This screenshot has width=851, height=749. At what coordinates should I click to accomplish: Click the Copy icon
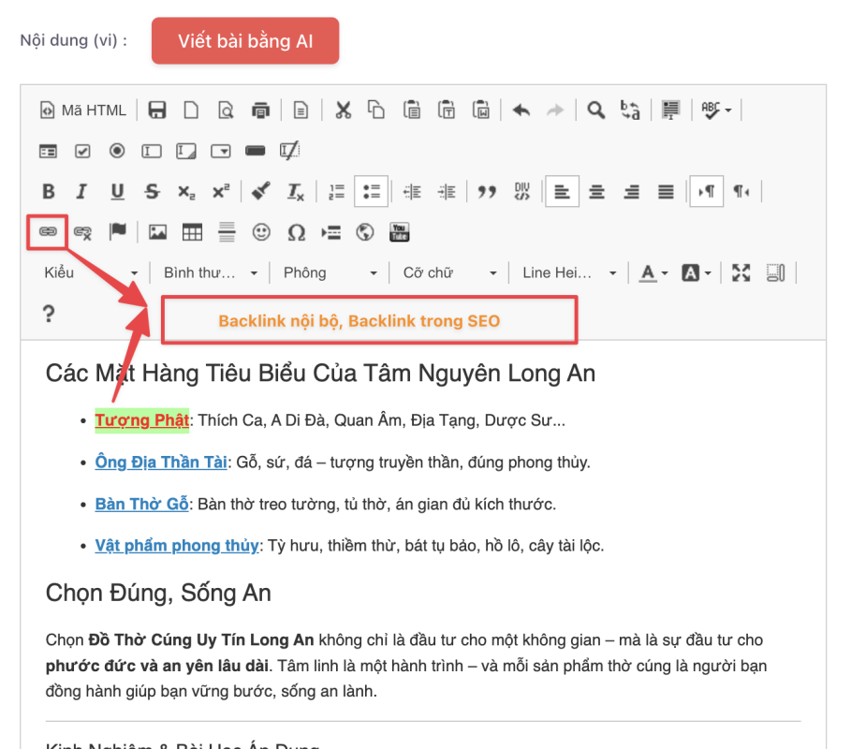(376, 110)
